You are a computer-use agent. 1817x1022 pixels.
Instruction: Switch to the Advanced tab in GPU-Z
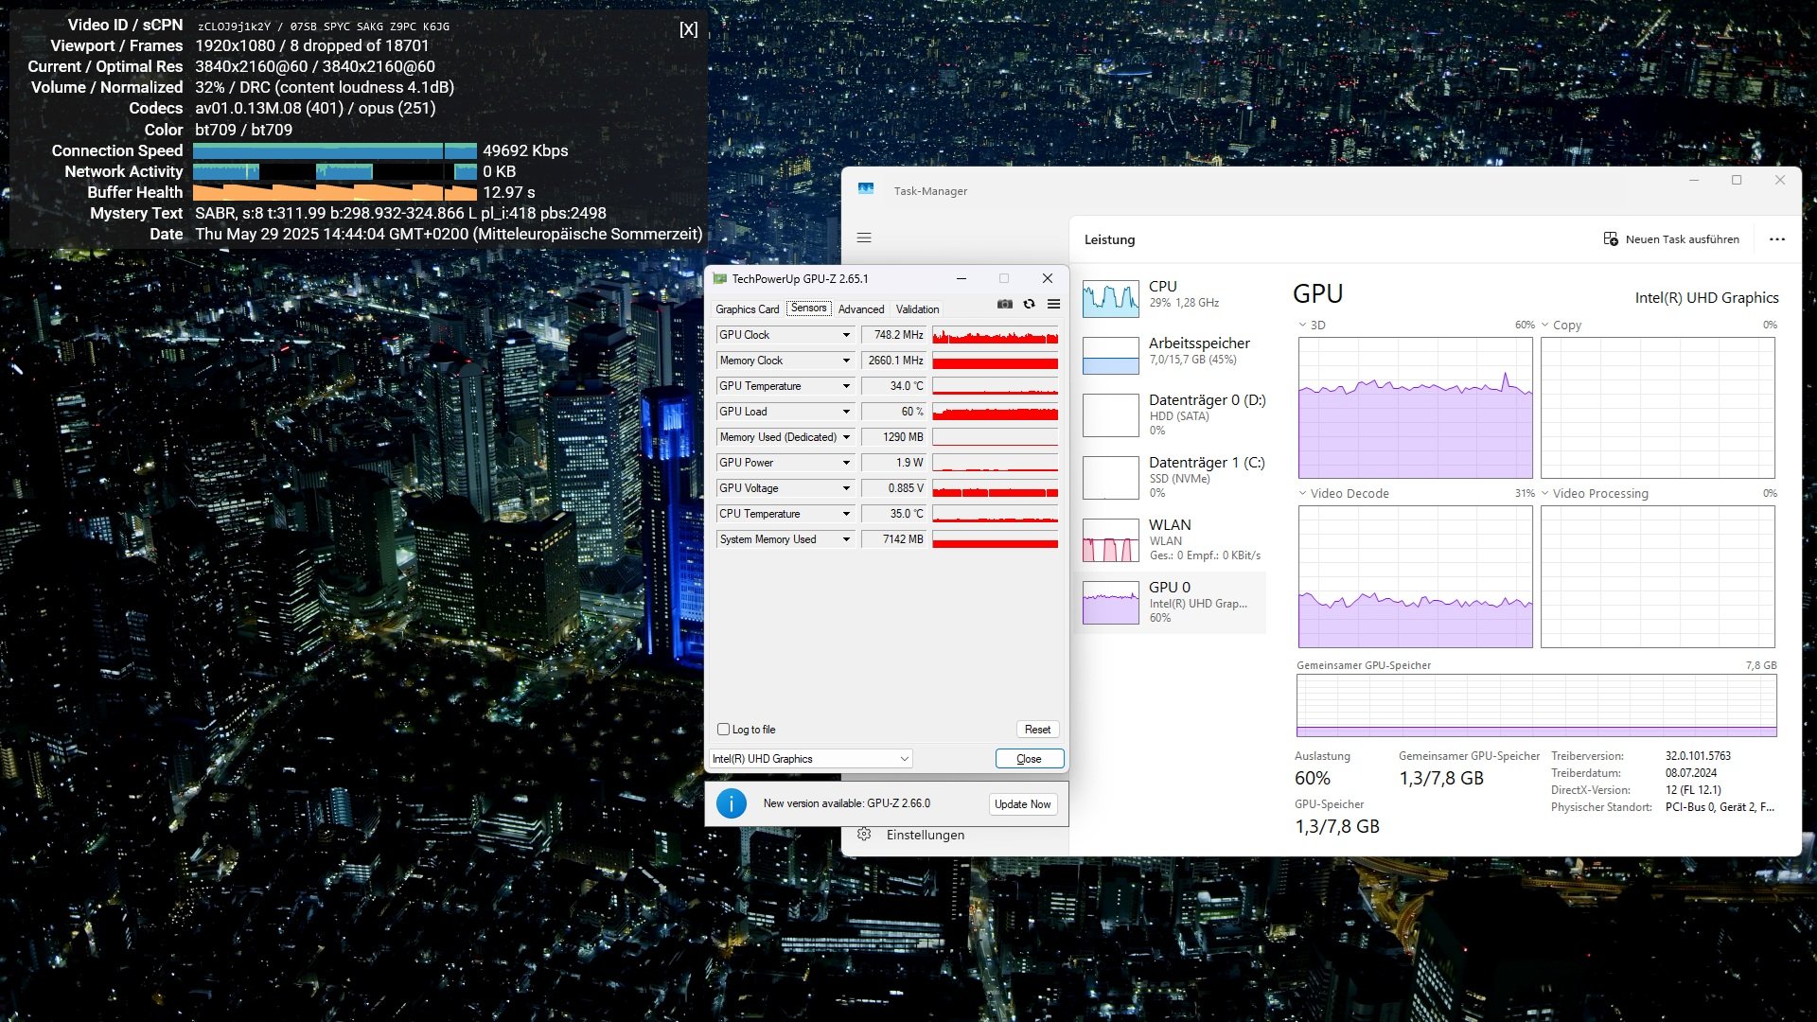(860, 309)
